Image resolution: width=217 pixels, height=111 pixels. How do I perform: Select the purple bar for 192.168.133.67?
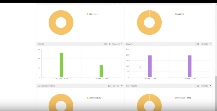pos(190,66)
